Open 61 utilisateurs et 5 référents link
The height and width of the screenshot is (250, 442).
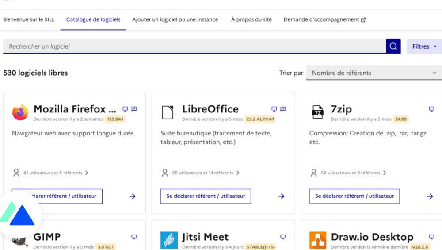(x=53, y=173)
